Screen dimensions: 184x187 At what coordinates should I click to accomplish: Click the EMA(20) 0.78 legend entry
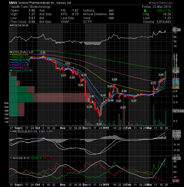coord(19,60)
